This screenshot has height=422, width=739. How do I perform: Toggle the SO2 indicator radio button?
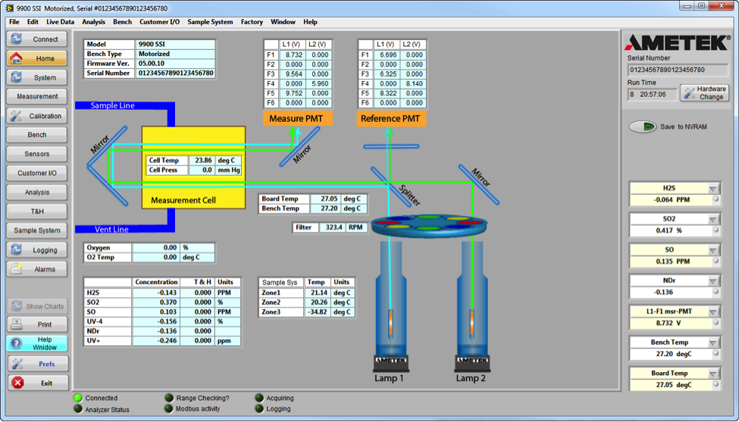[716, 230]
